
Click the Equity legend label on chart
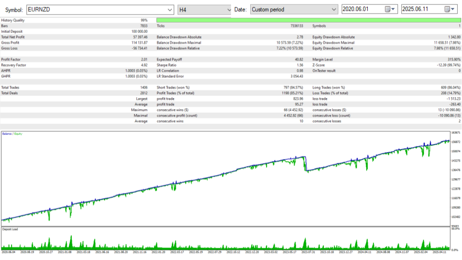18,134
